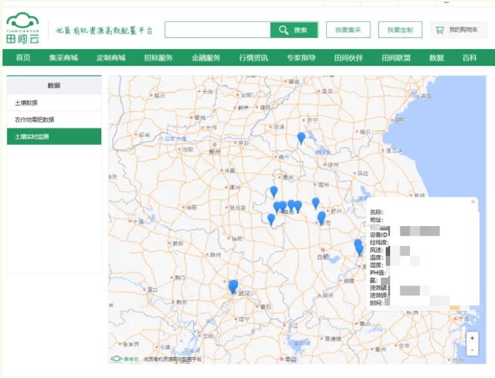Select the northernmost map marker near 济宁
This screenshot has height=378, width=495.
pyautogui.click(x=301, y=137)
